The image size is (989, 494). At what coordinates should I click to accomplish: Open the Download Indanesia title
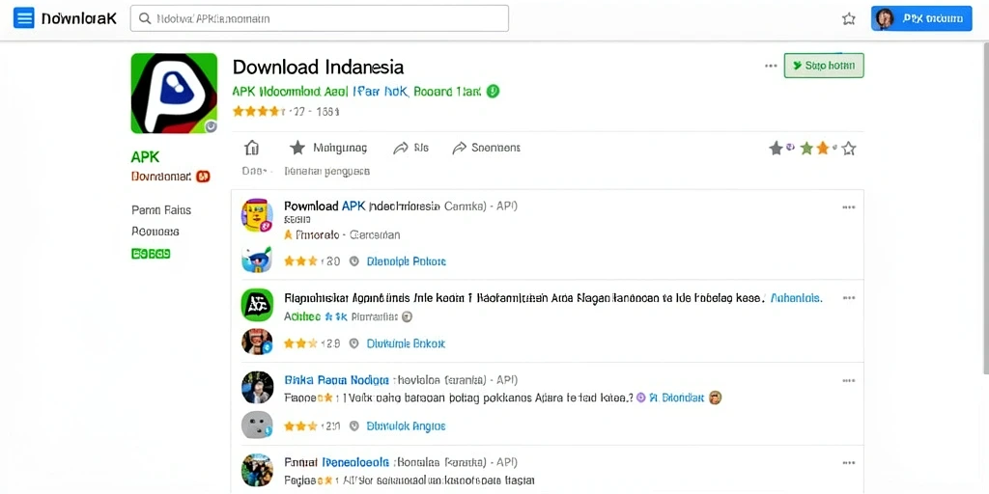[x=318, y=67]
